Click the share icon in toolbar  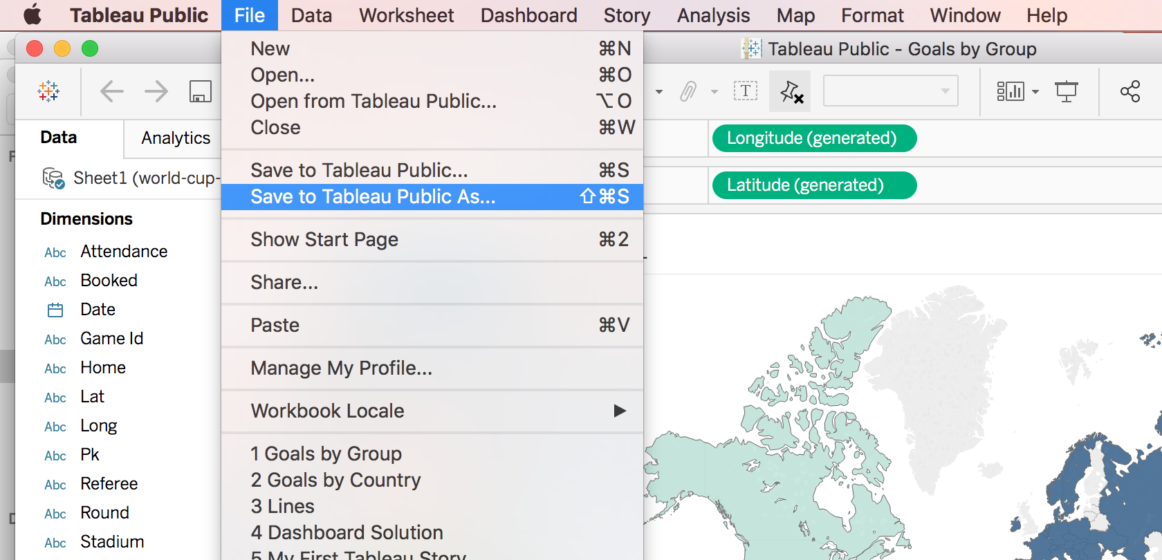pos(1130,91)
